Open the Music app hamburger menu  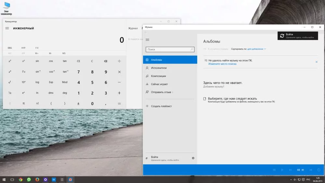pos(147,40)
